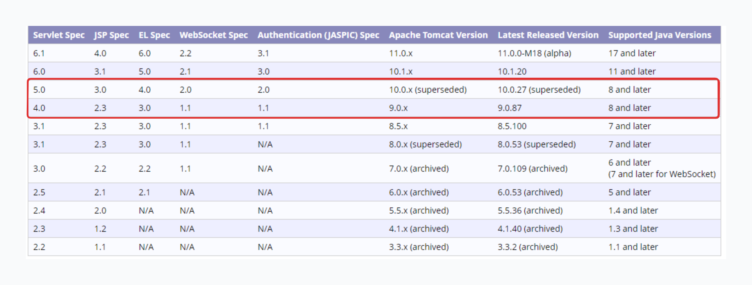The width and height of the screenshot is (752, 285).
Task: Click the 3.3.2 (archived) cell
Action: click(x=528, y=247)
